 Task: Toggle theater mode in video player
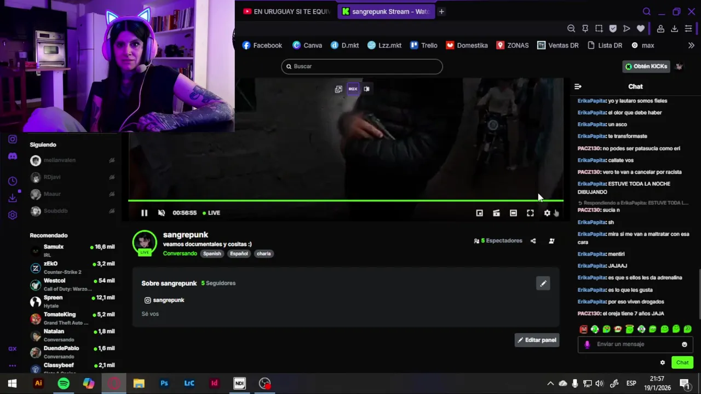(x=513, y=213)
